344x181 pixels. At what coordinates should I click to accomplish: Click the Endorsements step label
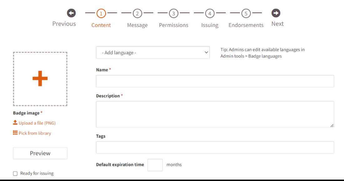coord(246,25)
